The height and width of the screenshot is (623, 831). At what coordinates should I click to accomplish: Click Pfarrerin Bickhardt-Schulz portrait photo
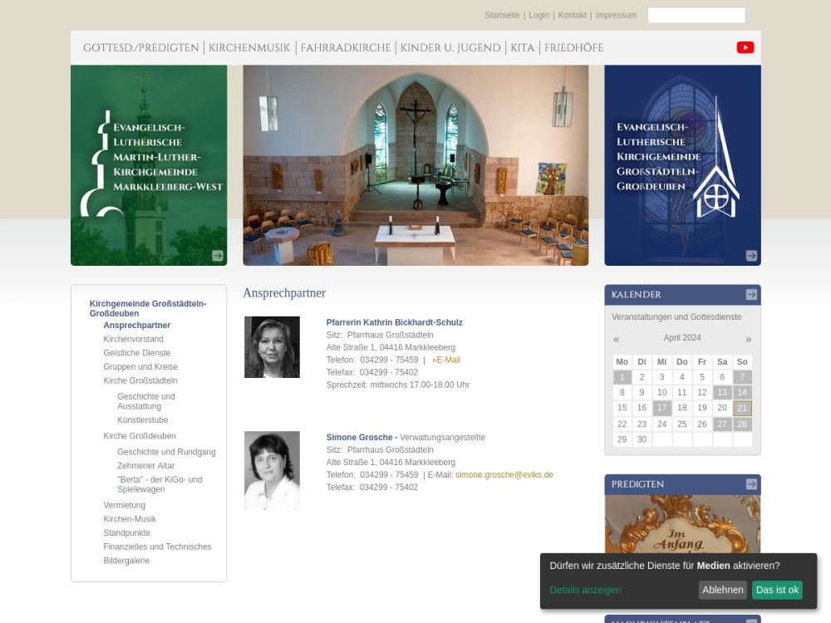pos(272,347)
